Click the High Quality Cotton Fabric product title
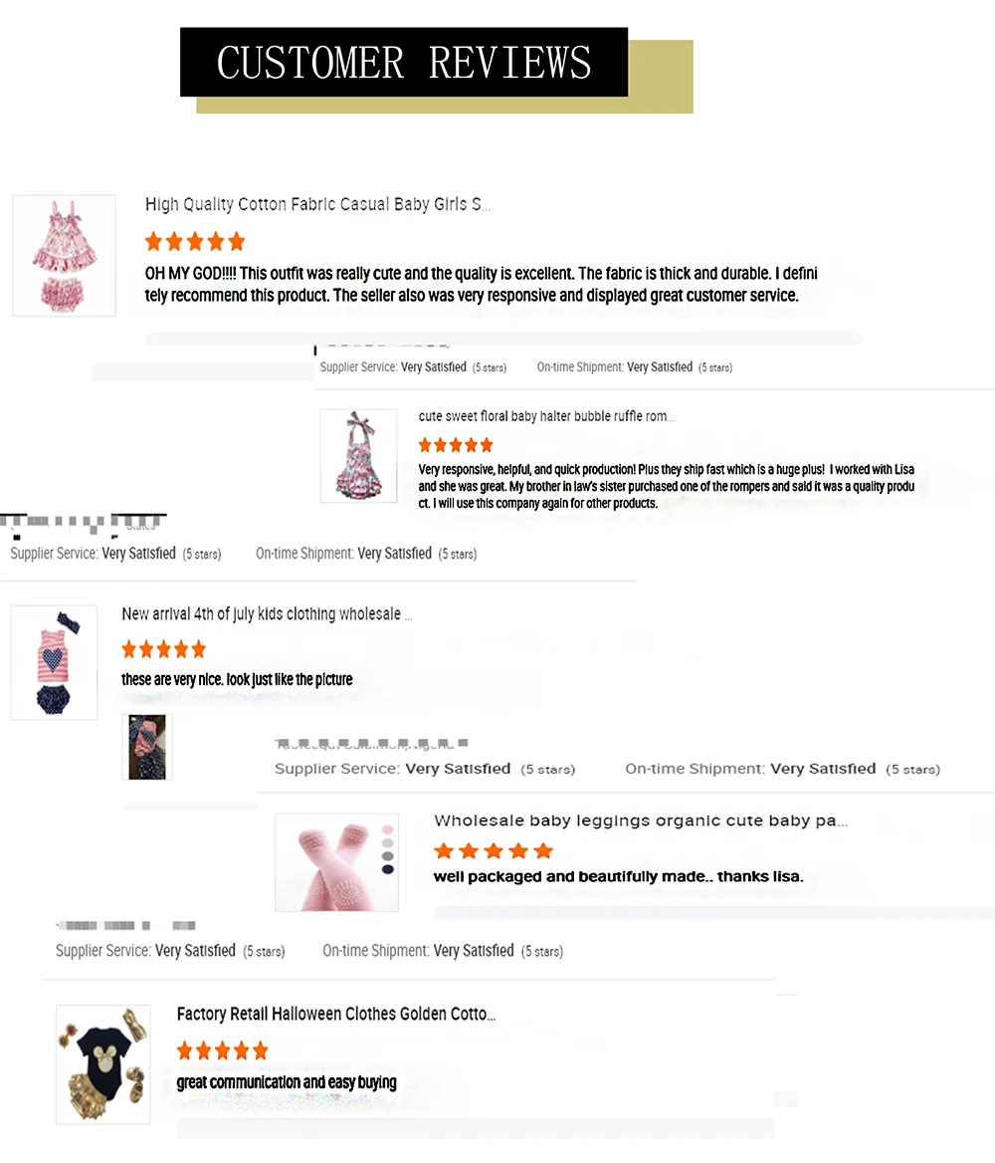This screenshot has height=1163, width=995. coord(317,204)
